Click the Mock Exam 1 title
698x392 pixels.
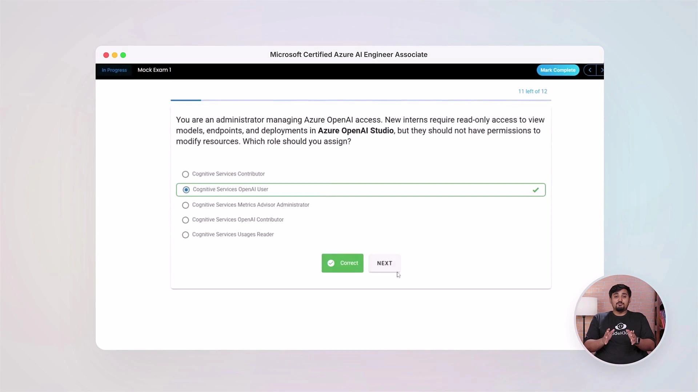click(154, 70)
